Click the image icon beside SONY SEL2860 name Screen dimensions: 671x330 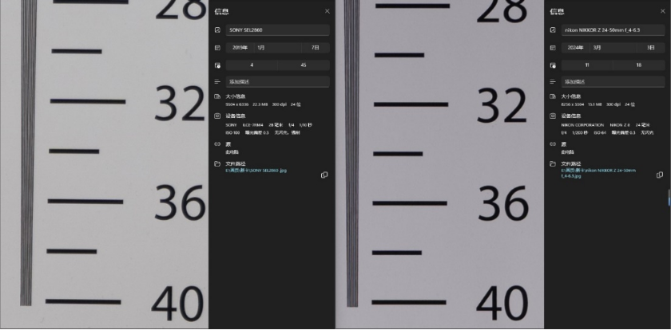point(217,30)
